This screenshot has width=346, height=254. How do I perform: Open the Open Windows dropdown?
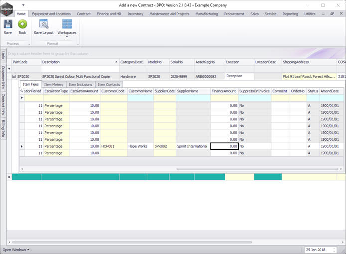tap(16, 250)
